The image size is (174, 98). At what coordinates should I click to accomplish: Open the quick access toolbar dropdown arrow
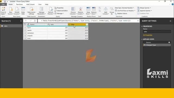[7, 2]
